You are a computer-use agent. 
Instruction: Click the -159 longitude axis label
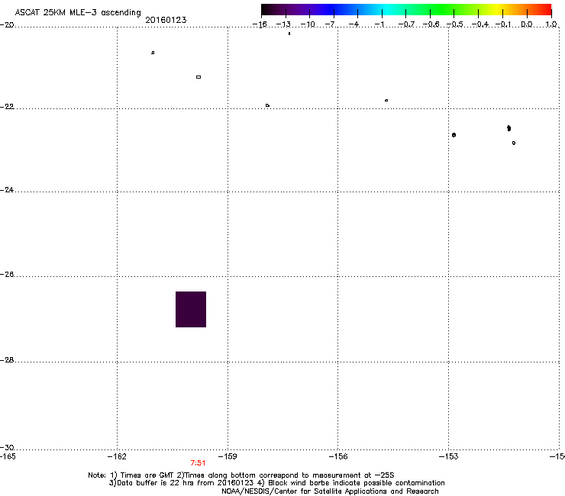coord(228,456)
